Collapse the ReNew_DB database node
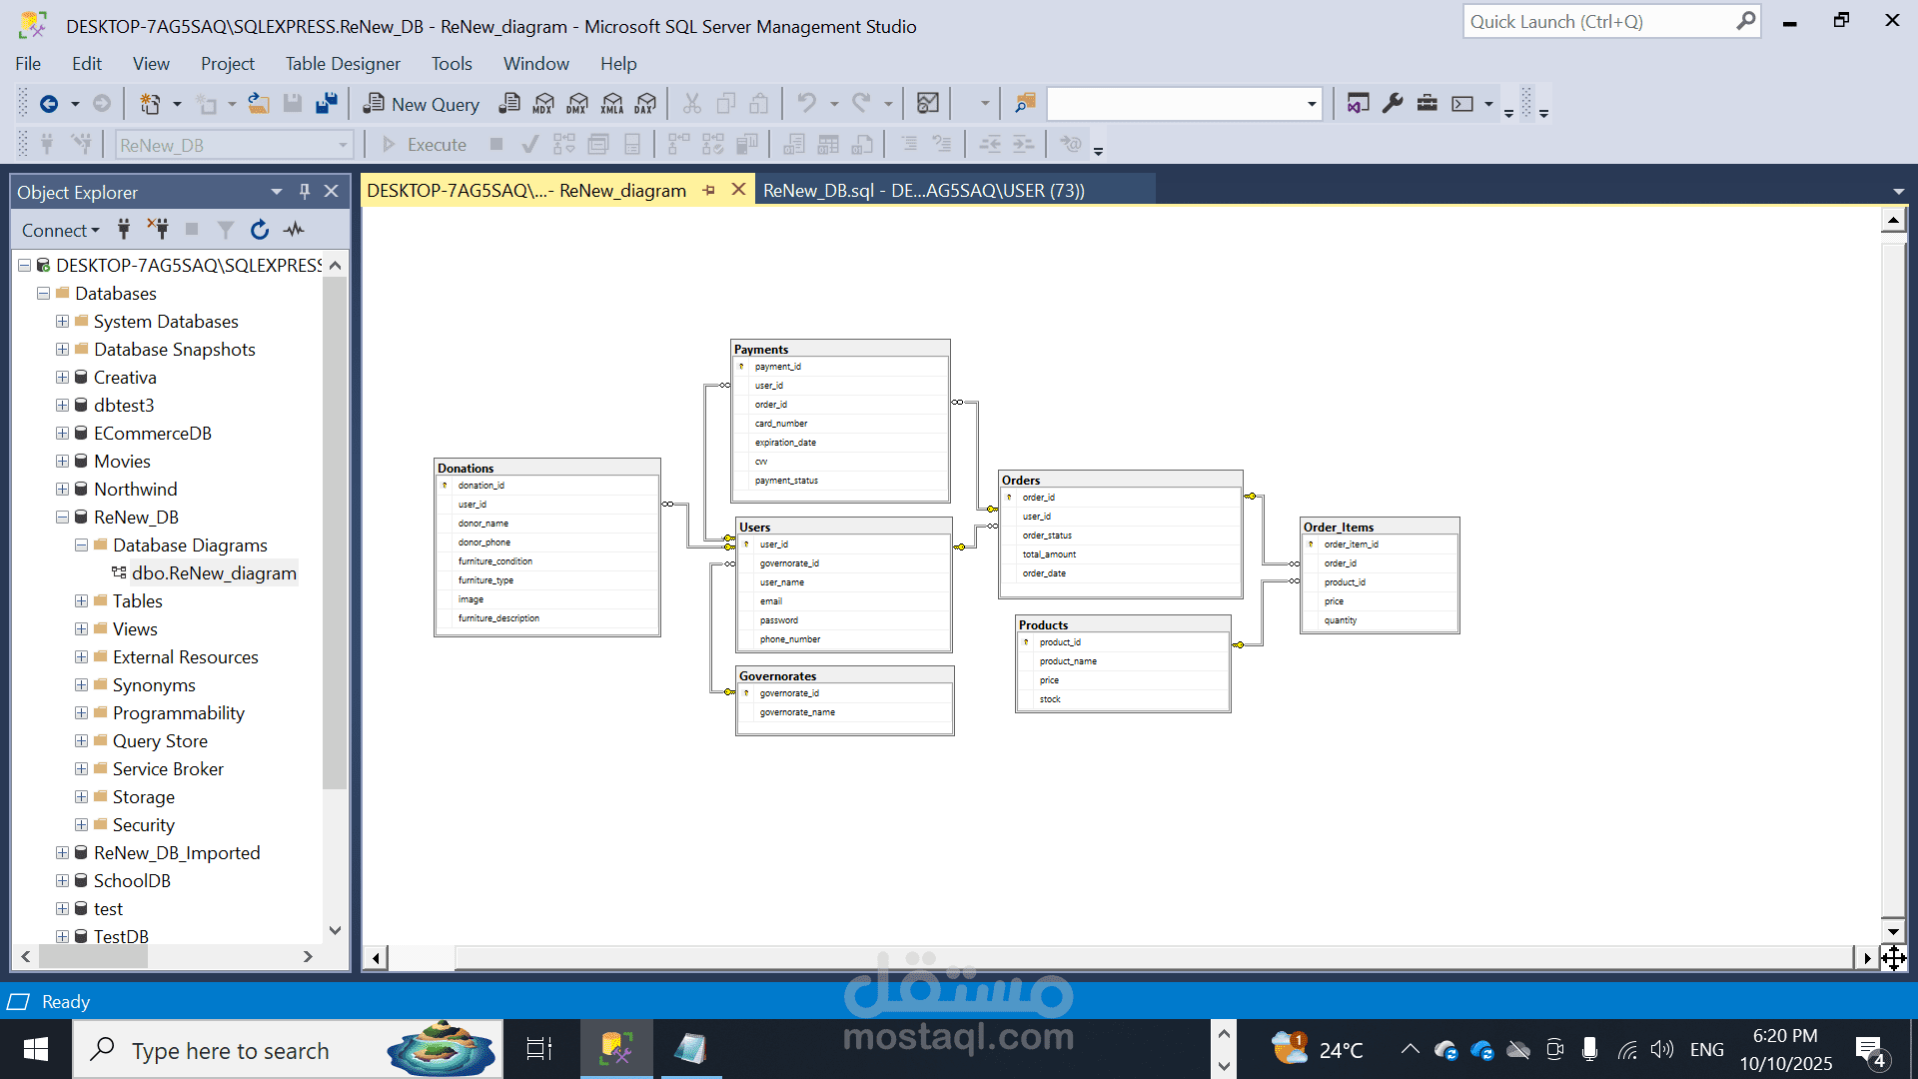The image size is (1918, 1079). [x=62, y=518]
